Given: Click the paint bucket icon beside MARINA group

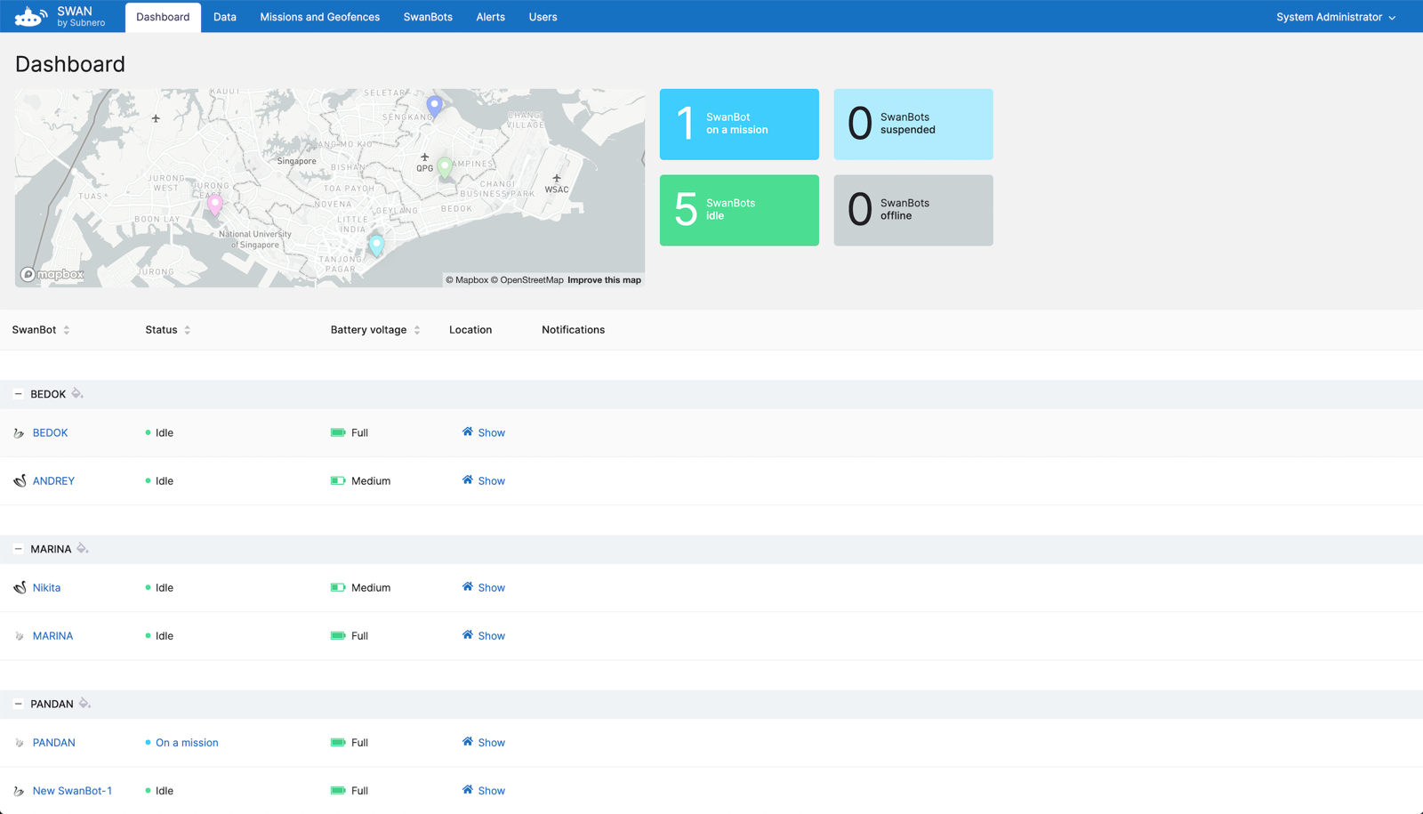Looking at the screenshot, I should [x=83, y=548].
